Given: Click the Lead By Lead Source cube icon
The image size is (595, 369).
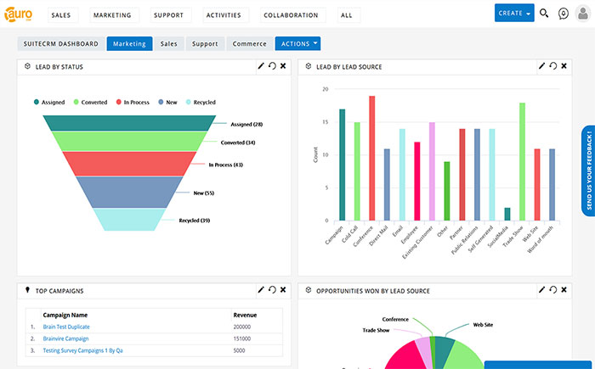Looking at the screenshot, I should (x=308, y=66).
